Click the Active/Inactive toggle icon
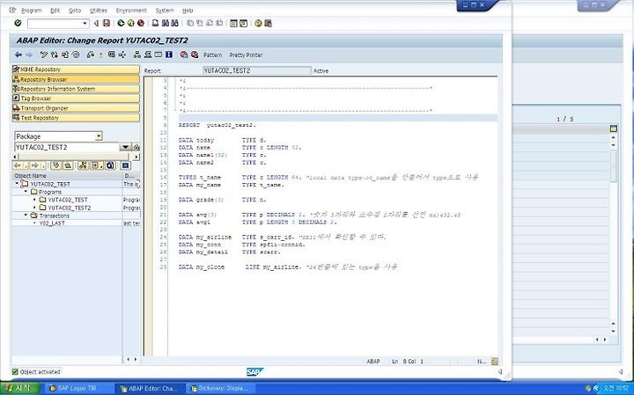This screenshot has width=634, height=395. click(x=55, y=55)
